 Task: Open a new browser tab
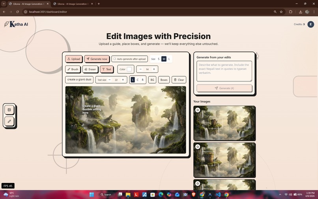point(99,4)
